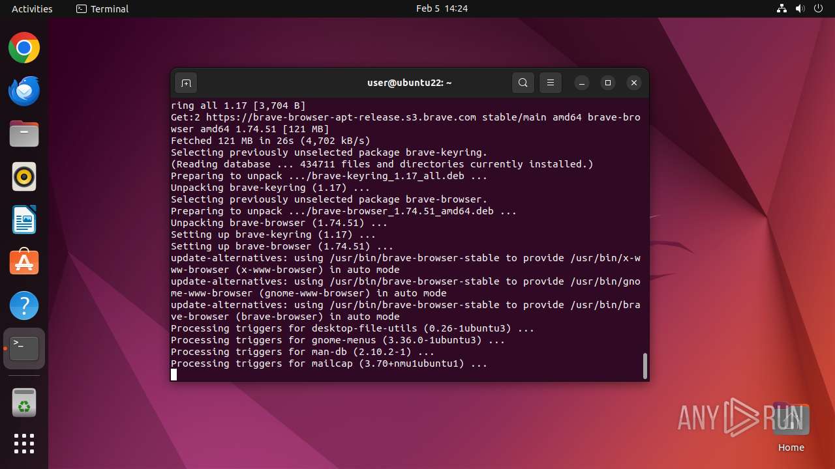The height and width of the screenshot is (469, 835).
Task: Click 'Processing triggers for gnome-menus' line
Action: coord(338,340)
